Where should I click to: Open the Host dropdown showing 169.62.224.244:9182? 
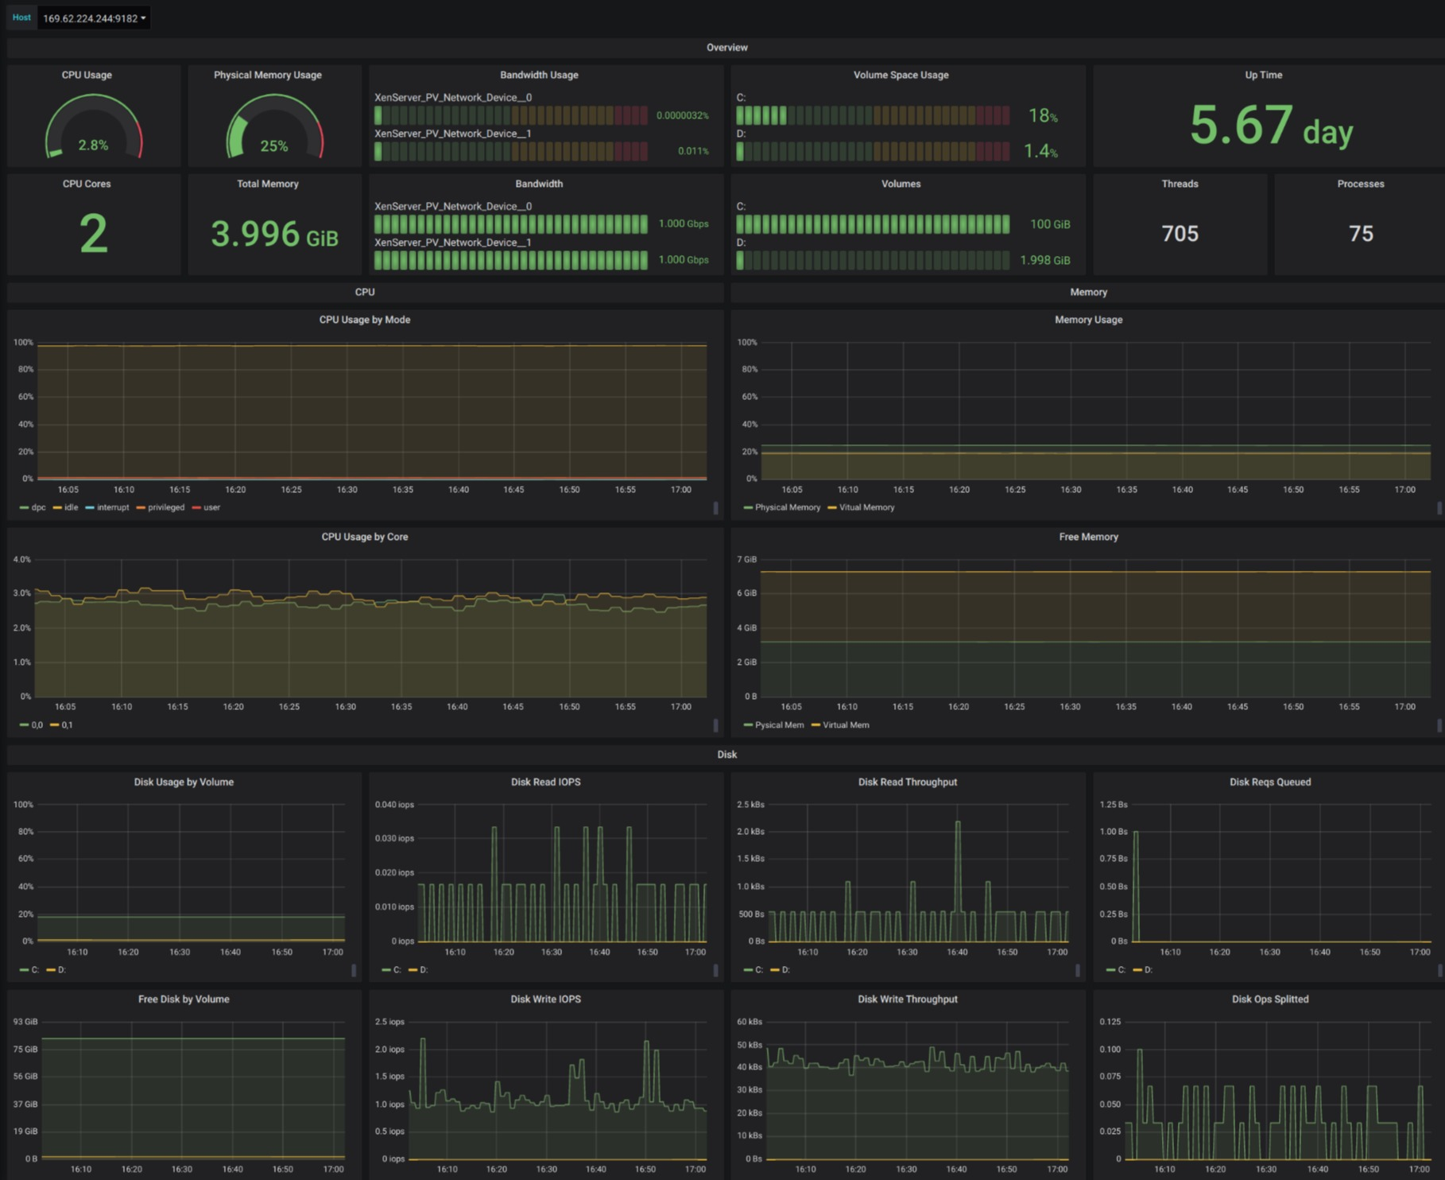click(x=94, y=18)
